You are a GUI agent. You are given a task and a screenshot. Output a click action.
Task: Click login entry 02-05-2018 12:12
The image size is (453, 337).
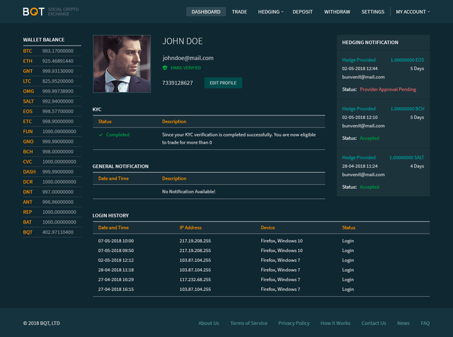point(116,260)
